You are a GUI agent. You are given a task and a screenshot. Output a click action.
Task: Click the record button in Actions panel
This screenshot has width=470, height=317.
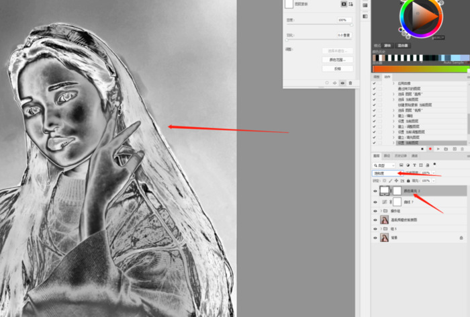(x=430, y=148)
